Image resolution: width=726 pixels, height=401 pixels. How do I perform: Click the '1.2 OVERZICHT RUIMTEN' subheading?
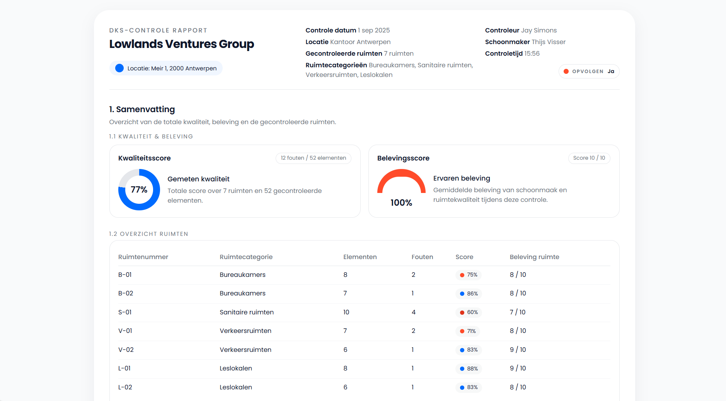tap(148, 234)
